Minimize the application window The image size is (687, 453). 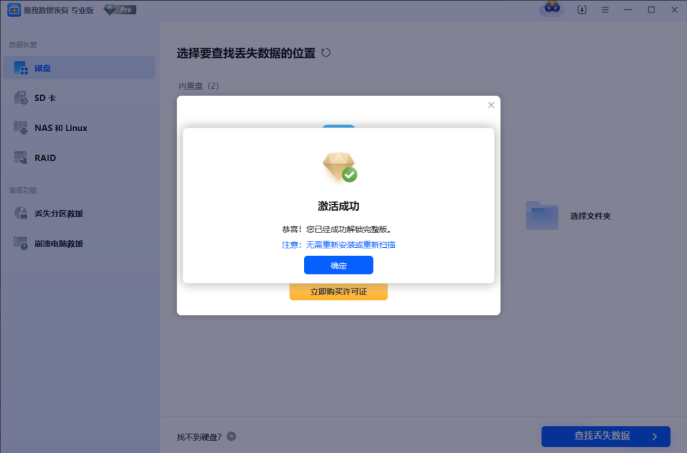click(628, 10)
